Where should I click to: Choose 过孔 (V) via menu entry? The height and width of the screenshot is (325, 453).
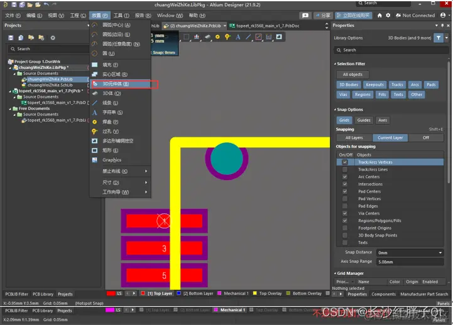[120, 131]
